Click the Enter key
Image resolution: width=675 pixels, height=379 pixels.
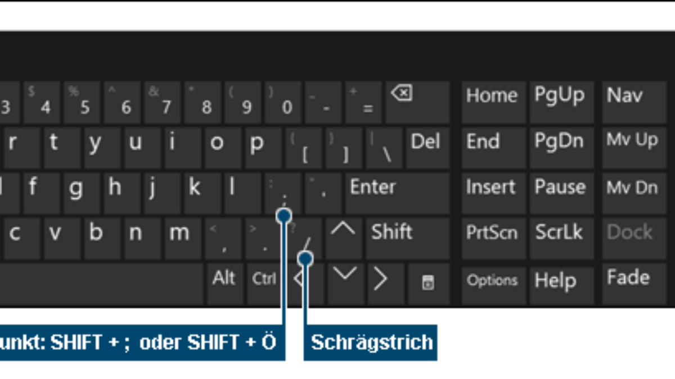398,193
